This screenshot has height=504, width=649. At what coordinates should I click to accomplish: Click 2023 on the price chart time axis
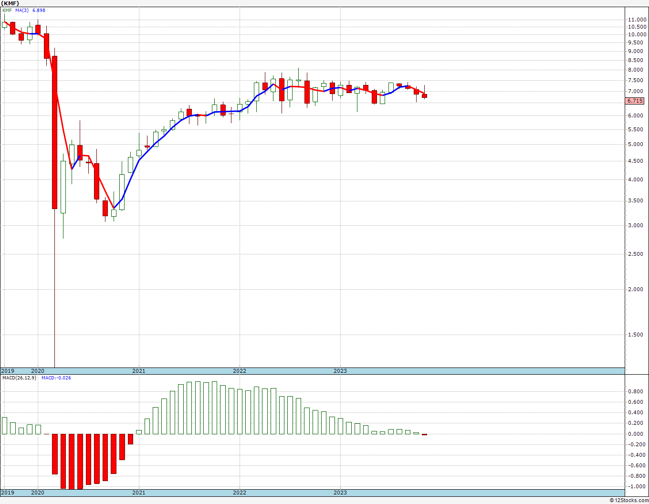(x=340, y=371)
